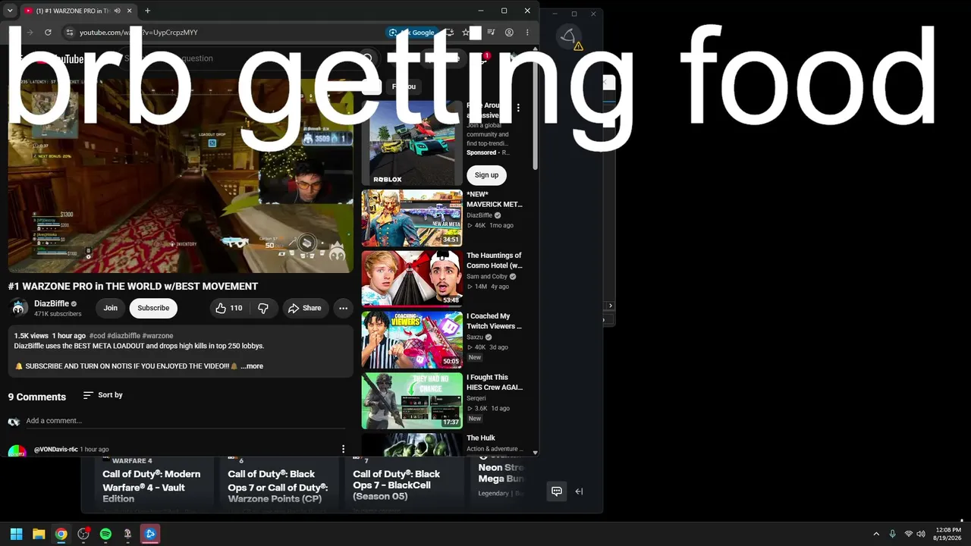This screenshot has width=971, height=546.
Task: Show hidden system tray icons
Action: (x=876, y=534)
